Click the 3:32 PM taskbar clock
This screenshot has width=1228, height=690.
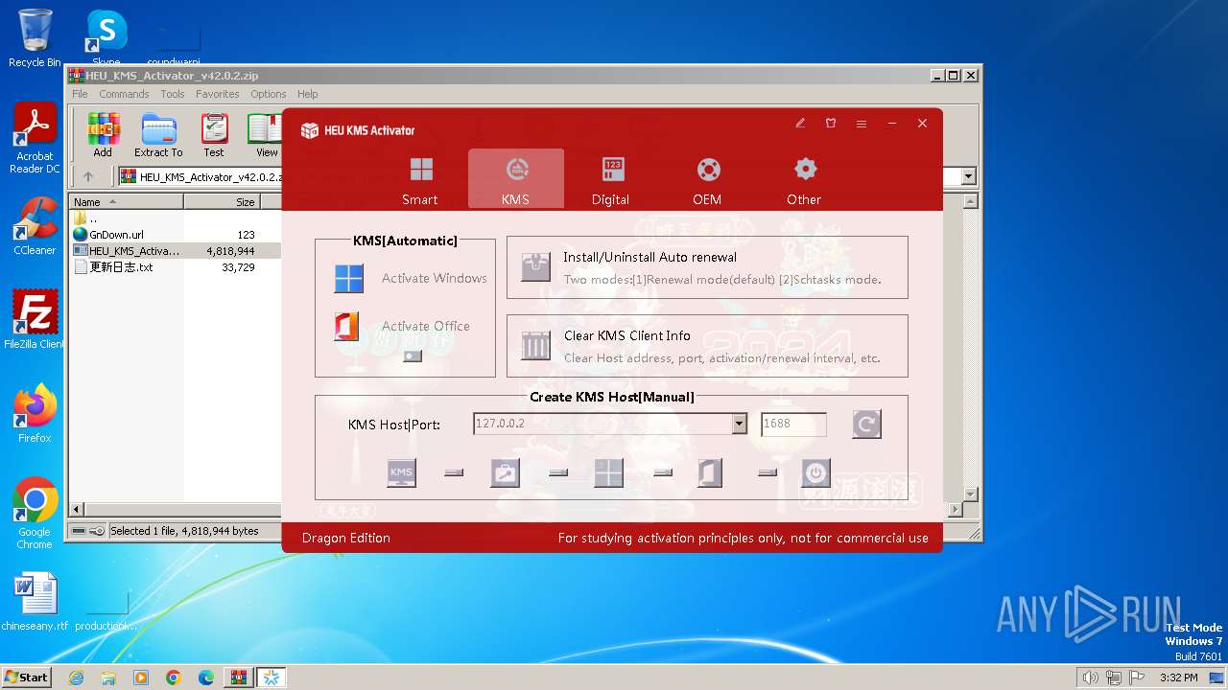pyautogui.click(x=1178, y=678)
